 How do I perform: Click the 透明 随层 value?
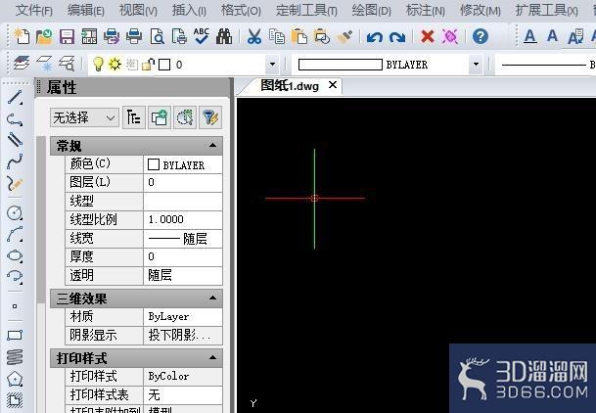(183, 275)
